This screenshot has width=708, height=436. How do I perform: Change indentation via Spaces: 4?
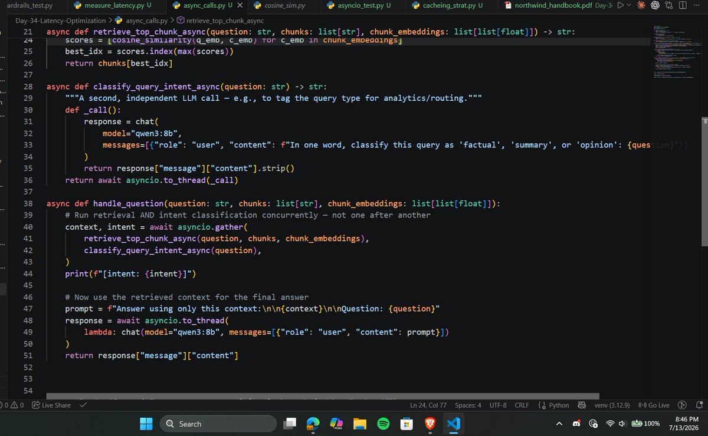point(468,405)
